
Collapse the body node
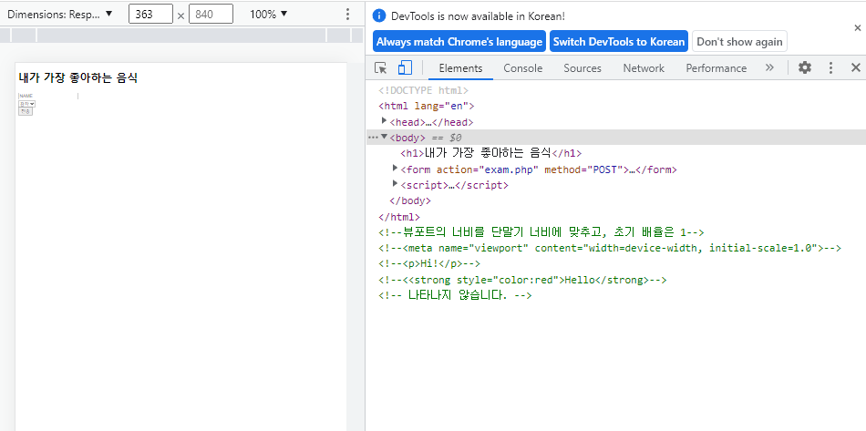385,137
